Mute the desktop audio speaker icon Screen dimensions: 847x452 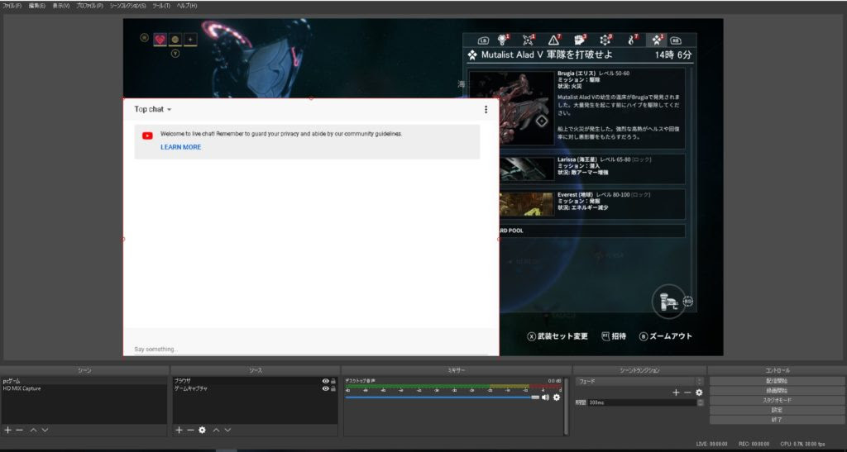[545, 397]
